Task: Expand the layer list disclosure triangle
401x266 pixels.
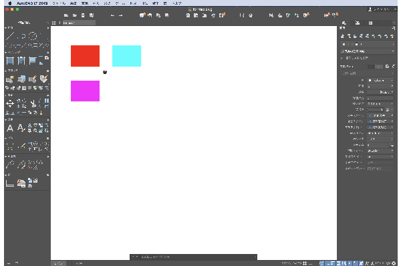Action: (x=342, y=58)
